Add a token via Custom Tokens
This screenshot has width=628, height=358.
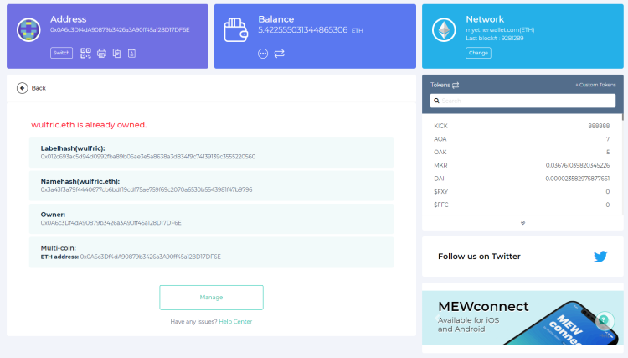[595, 85]
